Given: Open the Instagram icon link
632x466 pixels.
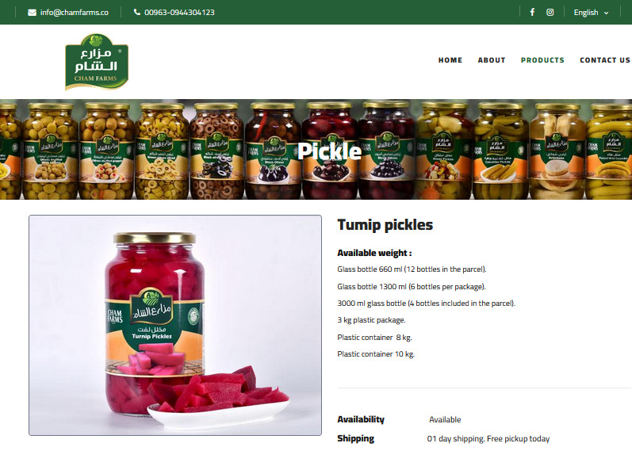Looking at the screenshot, I should click(550, 12).
